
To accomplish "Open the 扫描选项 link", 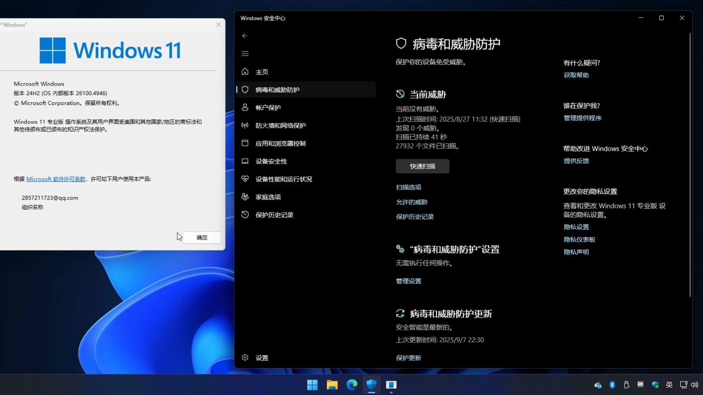I will click(x=409, y=187).
